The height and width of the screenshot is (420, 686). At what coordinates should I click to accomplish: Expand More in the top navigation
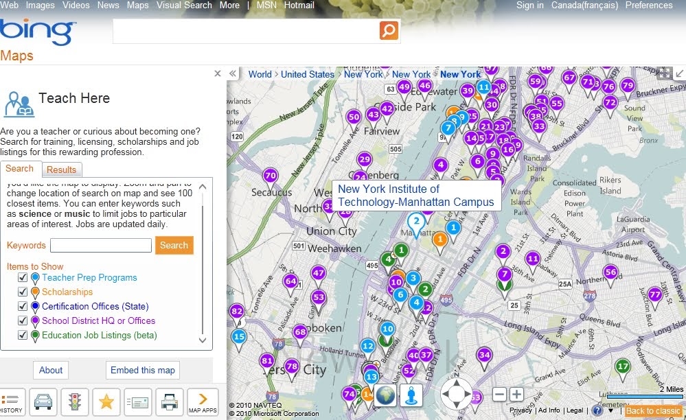(x=229, y=5)
